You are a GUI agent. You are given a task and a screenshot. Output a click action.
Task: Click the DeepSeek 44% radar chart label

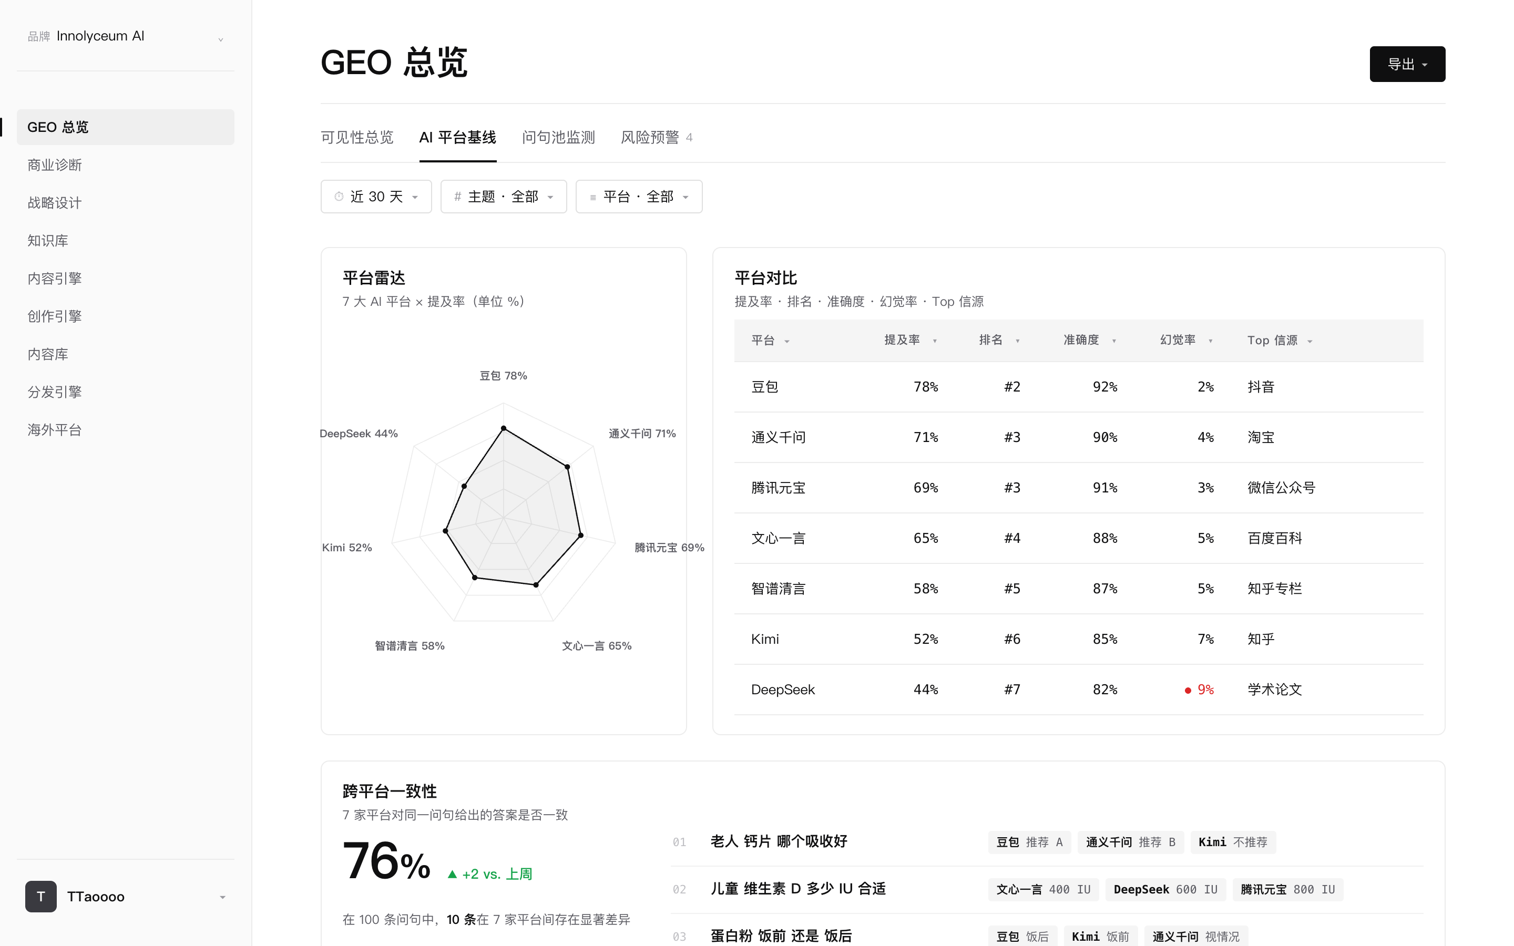pyautogui.click(x=359, y=434)
